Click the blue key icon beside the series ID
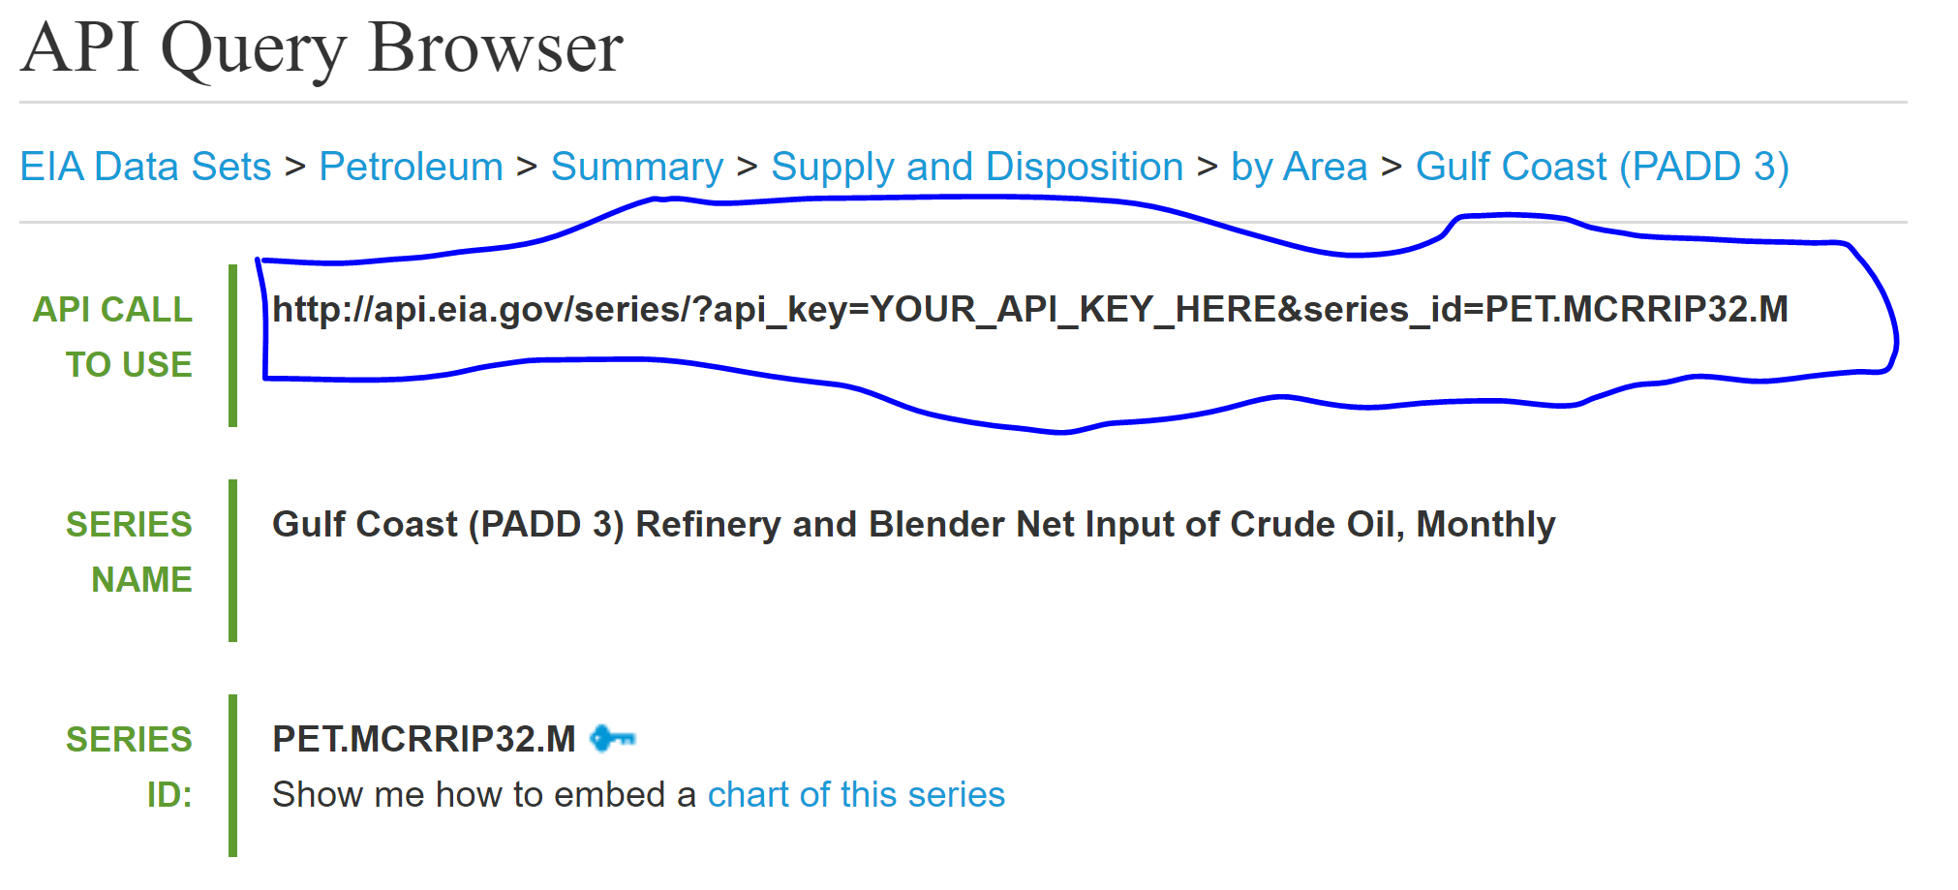Image resolution: width=1958 pixels, height=890 pixels. click(612, 739)
